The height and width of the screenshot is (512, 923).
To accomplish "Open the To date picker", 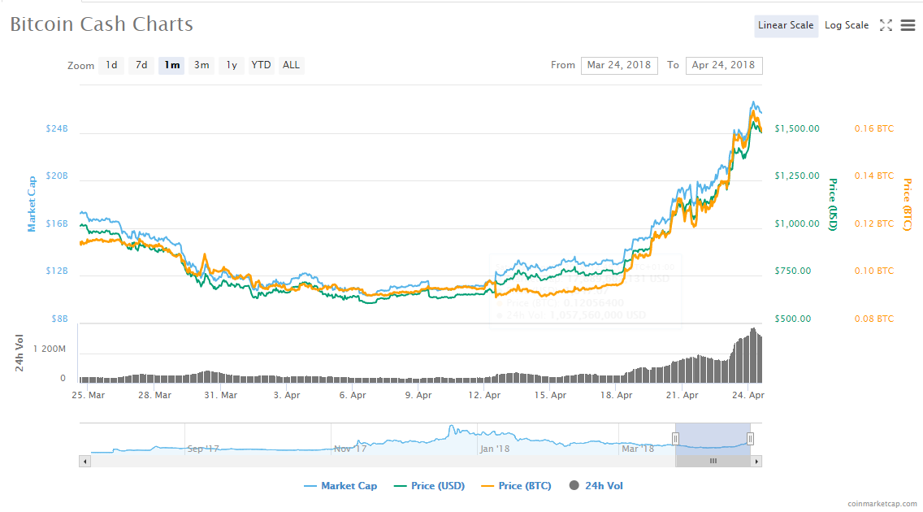I will pos(724,65).
